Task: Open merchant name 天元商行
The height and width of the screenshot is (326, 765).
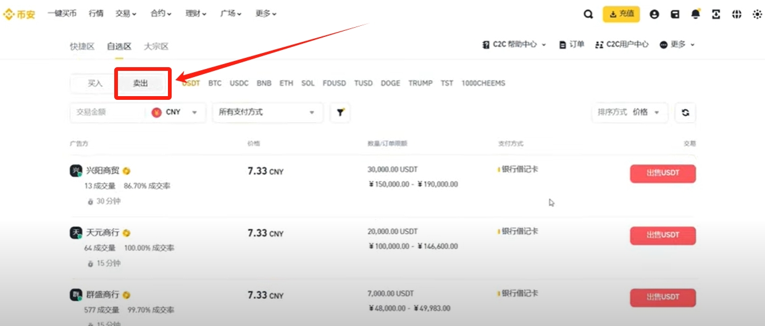Action: click(x=102, y=233)
